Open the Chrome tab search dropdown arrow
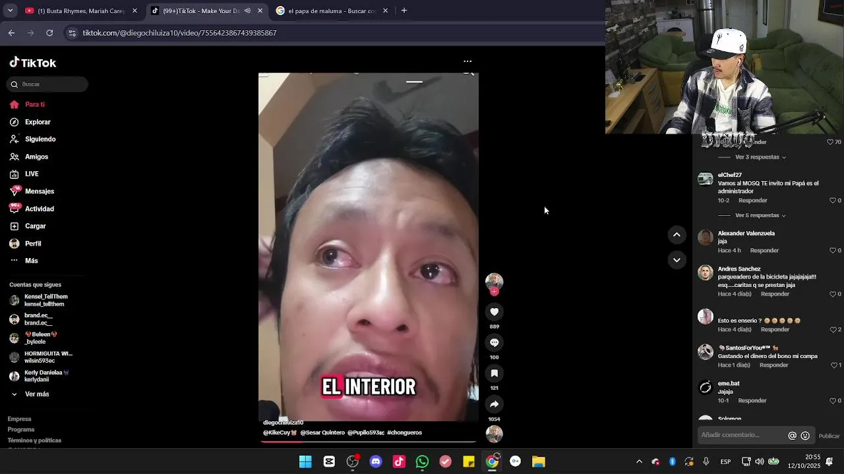This screenshot has width=844, height=474. (x=11, y=11)
